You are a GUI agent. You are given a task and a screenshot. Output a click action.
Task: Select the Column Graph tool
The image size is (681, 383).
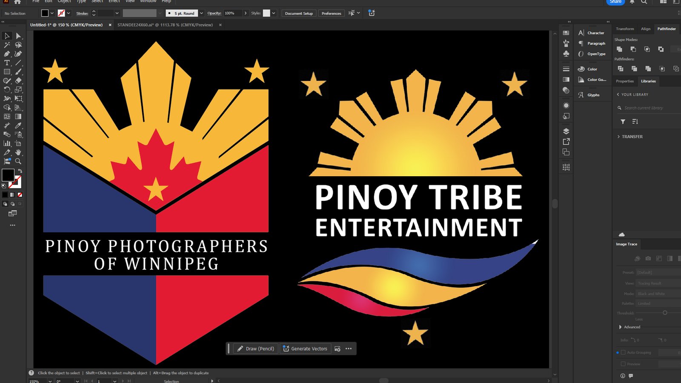[7, 143]
